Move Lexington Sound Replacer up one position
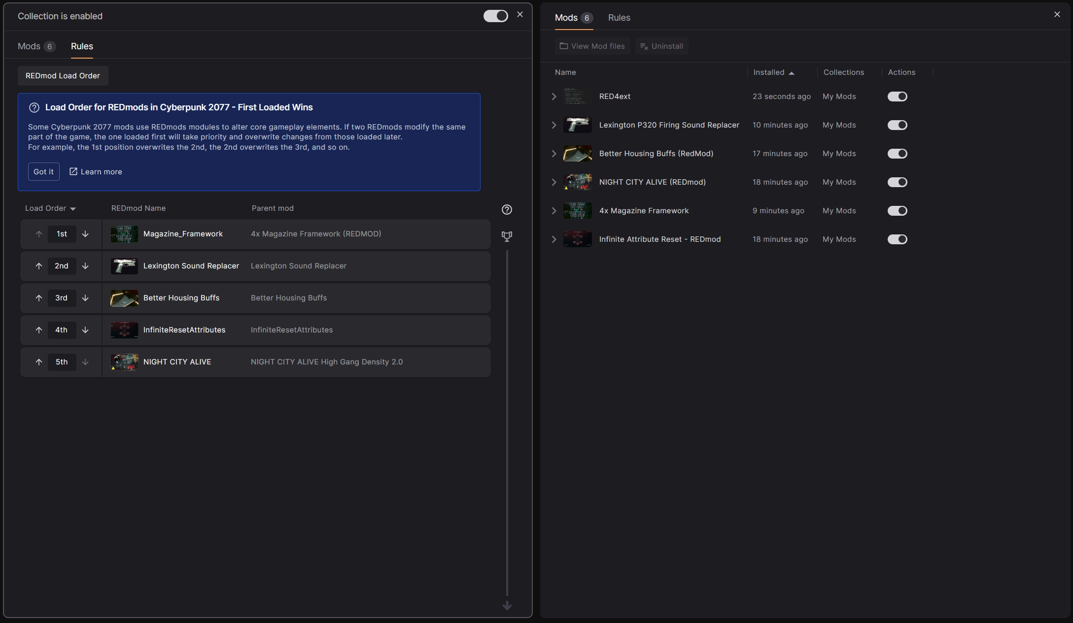Viewport: 1073px width, 623px height. click(38, 266)
